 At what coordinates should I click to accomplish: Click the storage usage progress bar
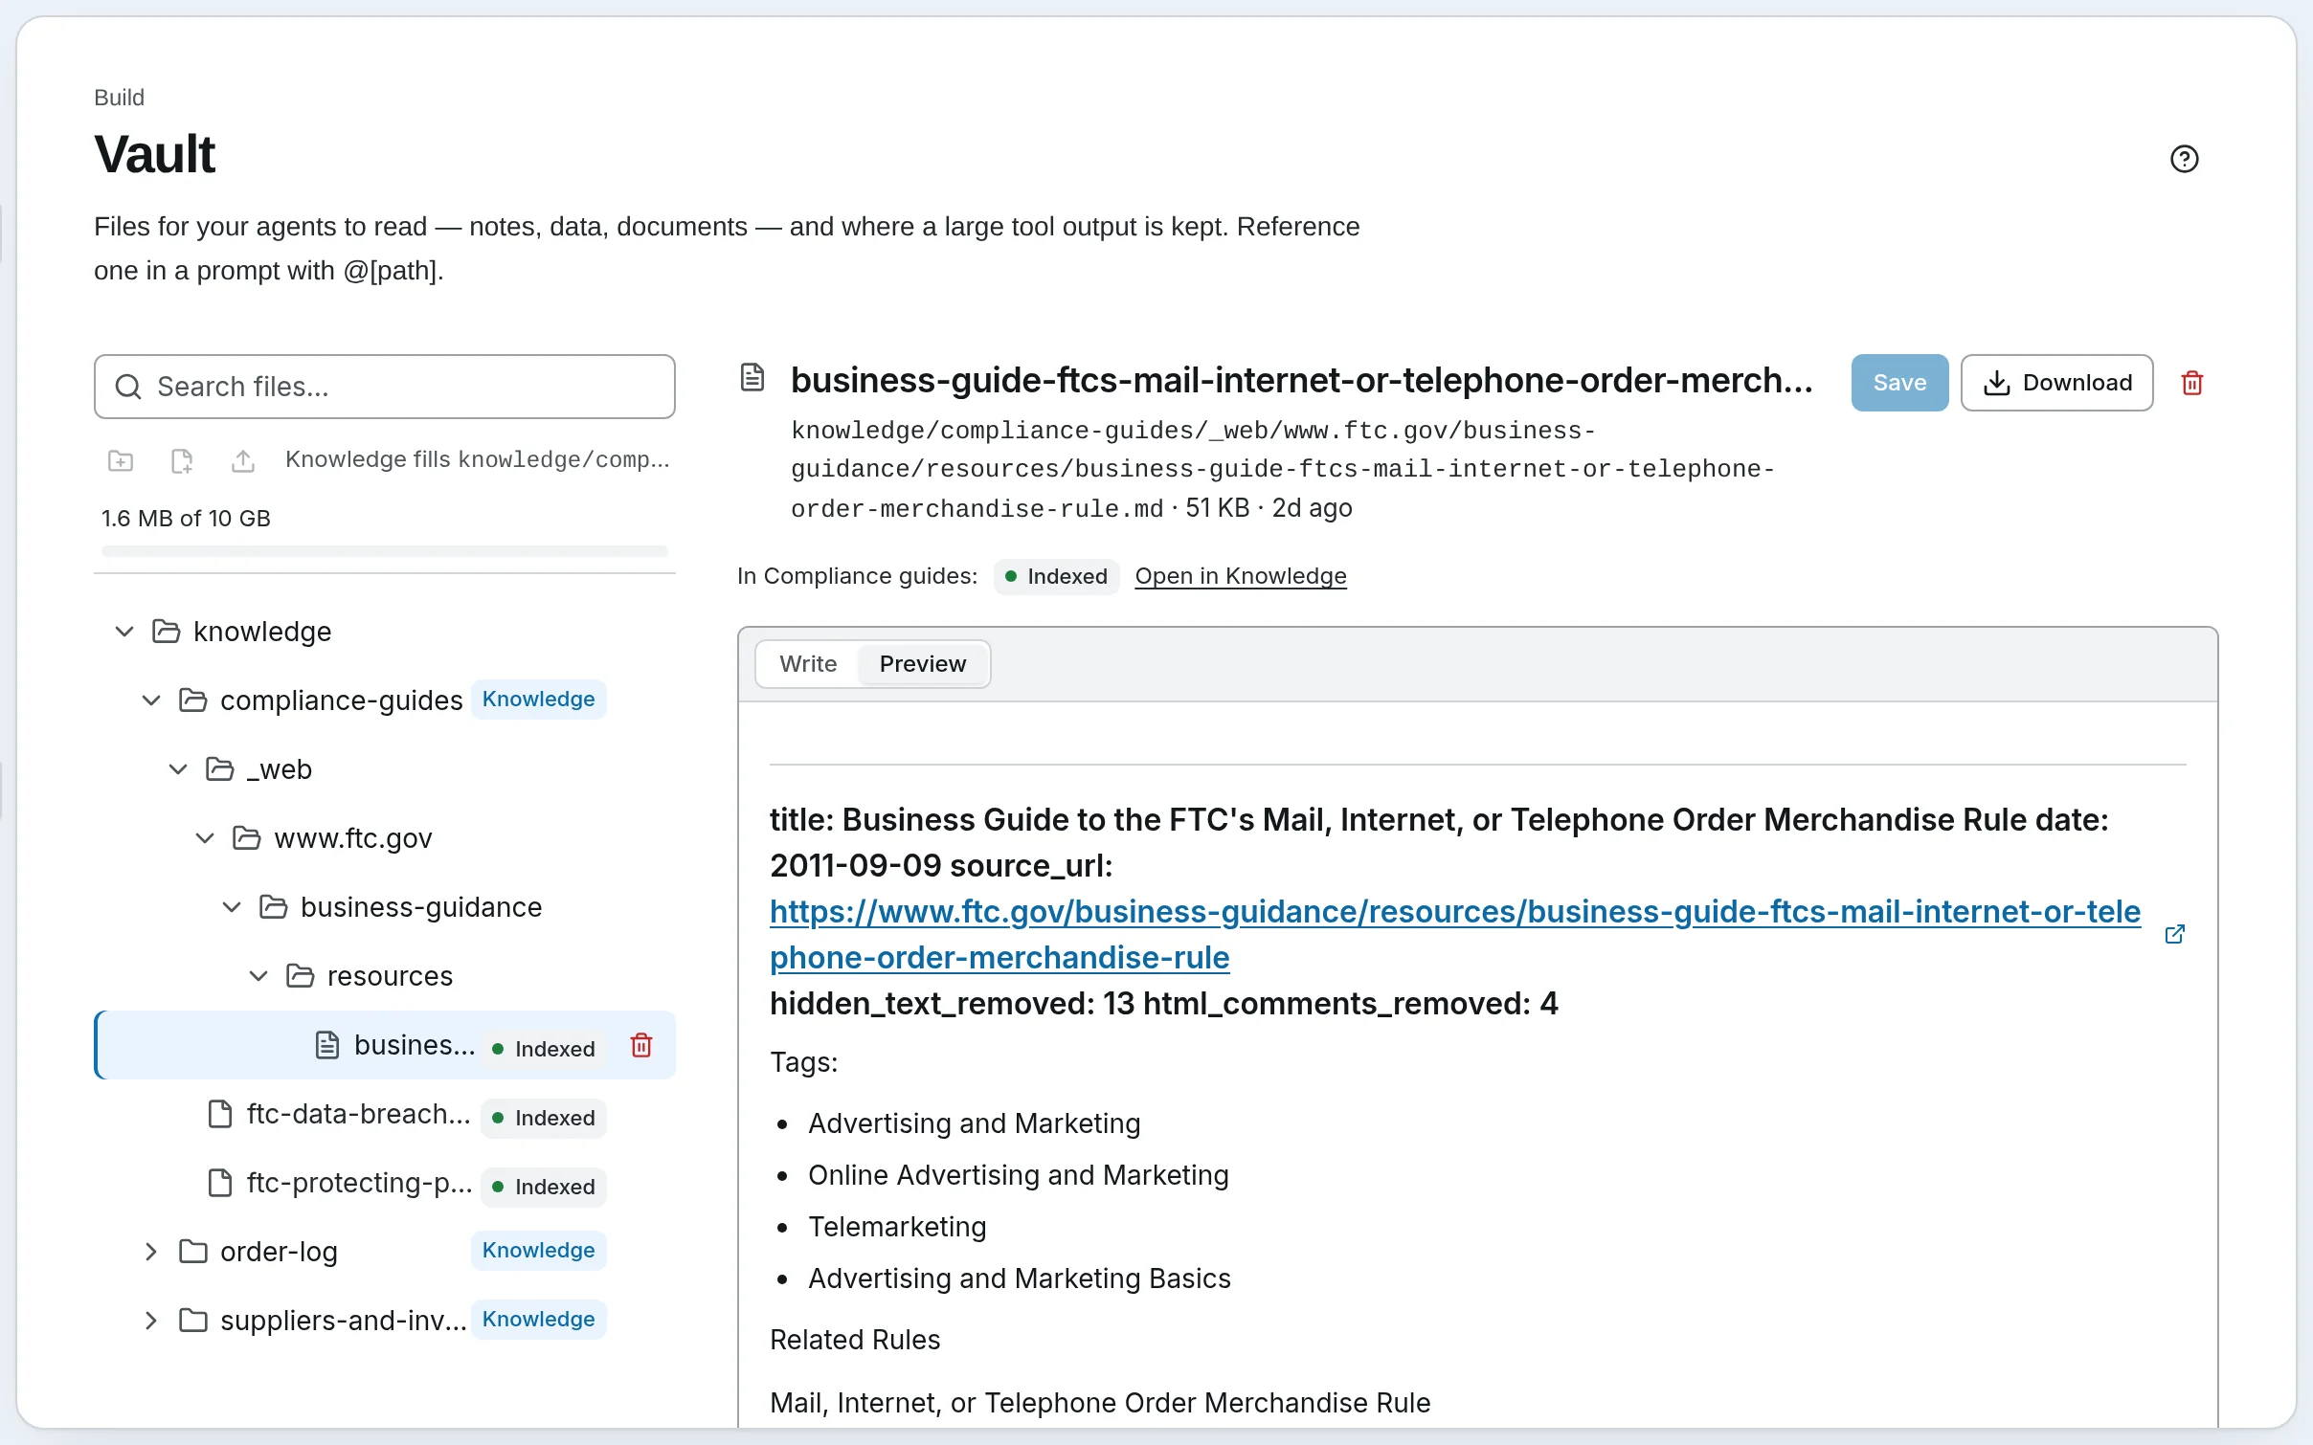click(385, 551)
